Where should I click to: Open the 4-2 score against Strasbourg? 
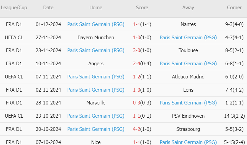pyautogui.click(x=136, y=129)
